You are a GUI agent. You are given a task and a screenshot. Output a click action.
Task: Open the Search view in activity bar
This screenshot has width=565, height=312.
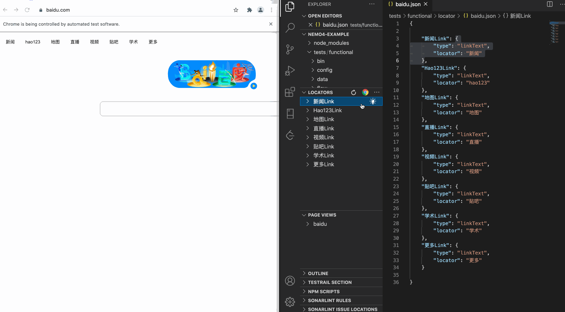click(290, 28)
